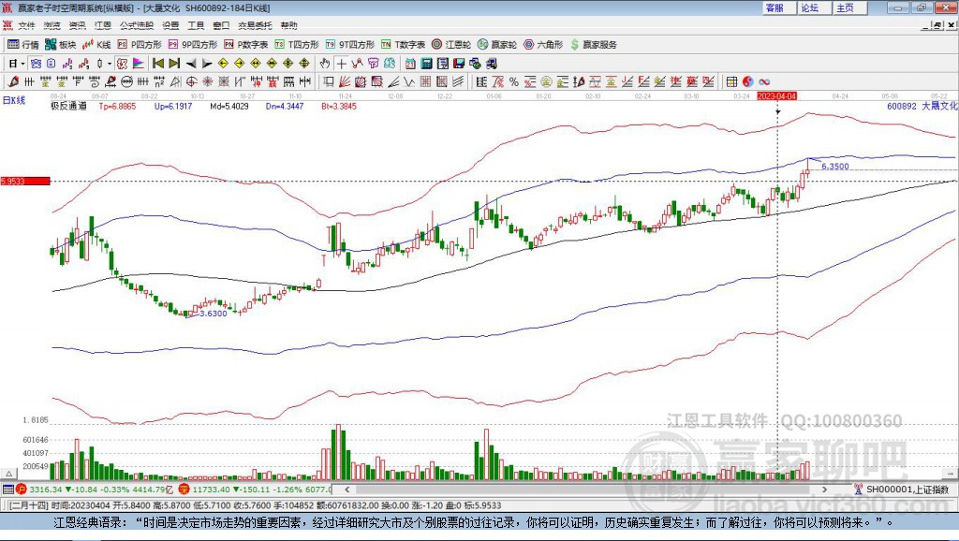Open the T四方形 tool
This screenshot has height=541, width=959.
[x=297, y=45]
